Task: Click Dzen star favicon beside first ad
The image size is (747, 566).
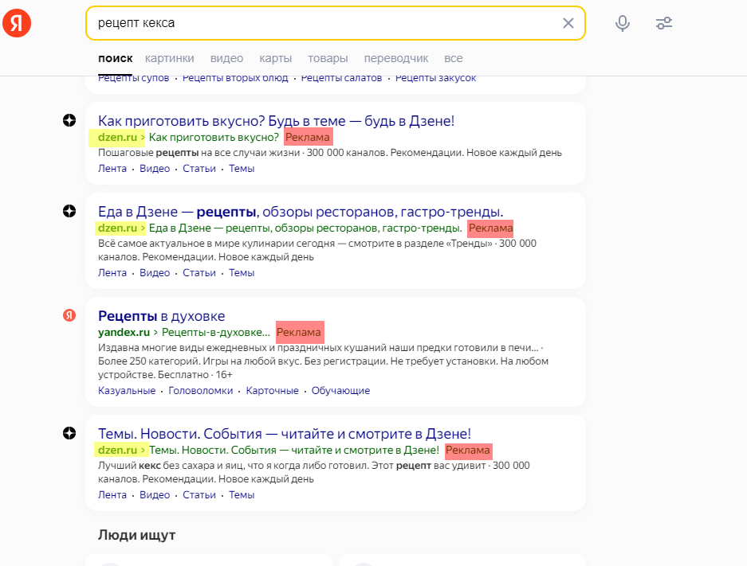Action: coord(69,120)
